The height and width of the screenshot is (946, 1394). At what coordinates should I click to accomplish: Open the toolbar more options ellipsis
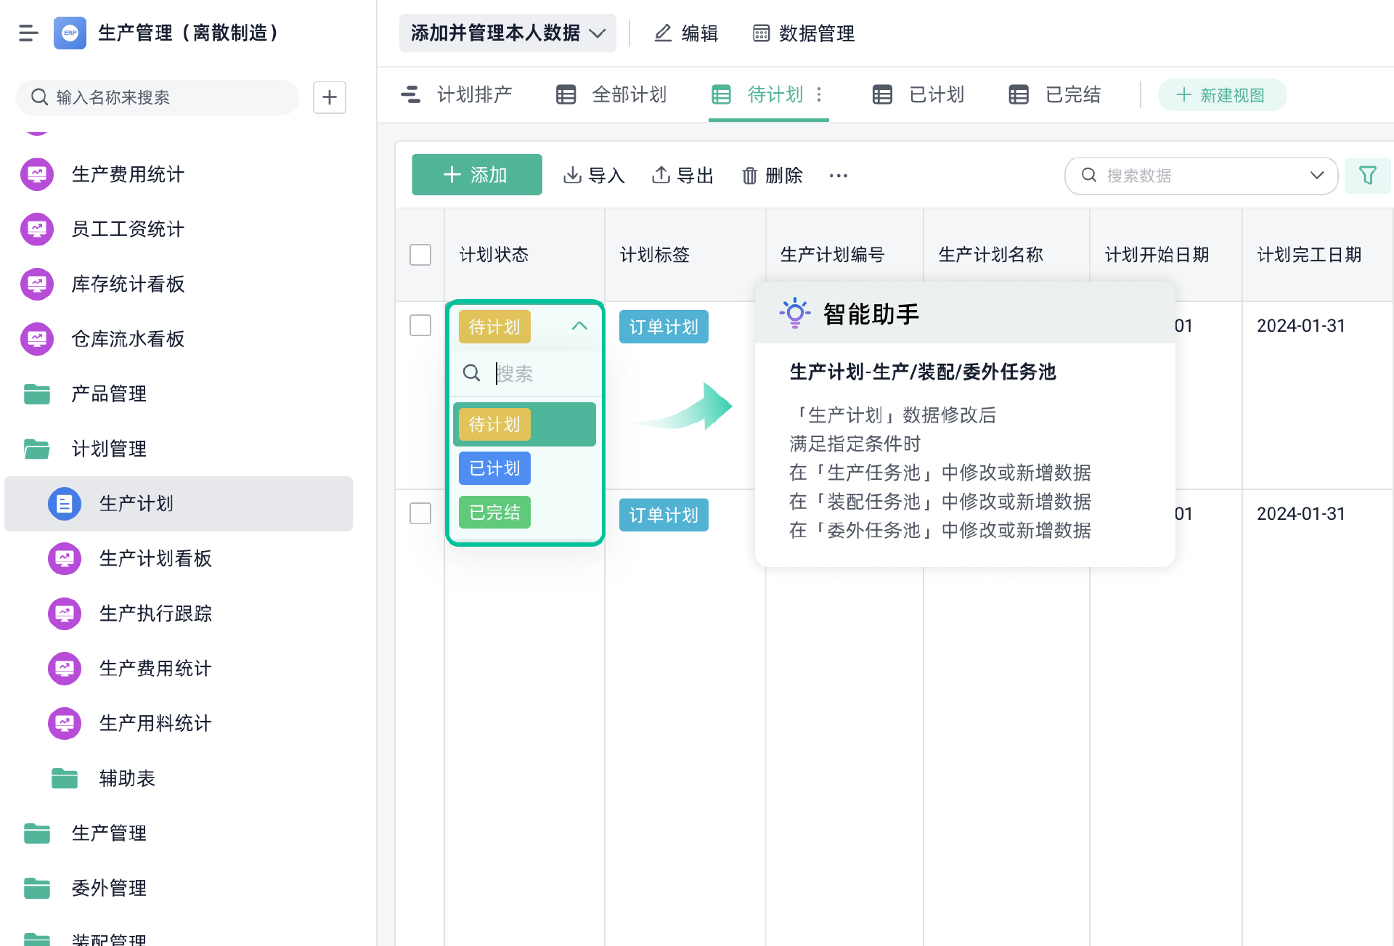[838, 175]
